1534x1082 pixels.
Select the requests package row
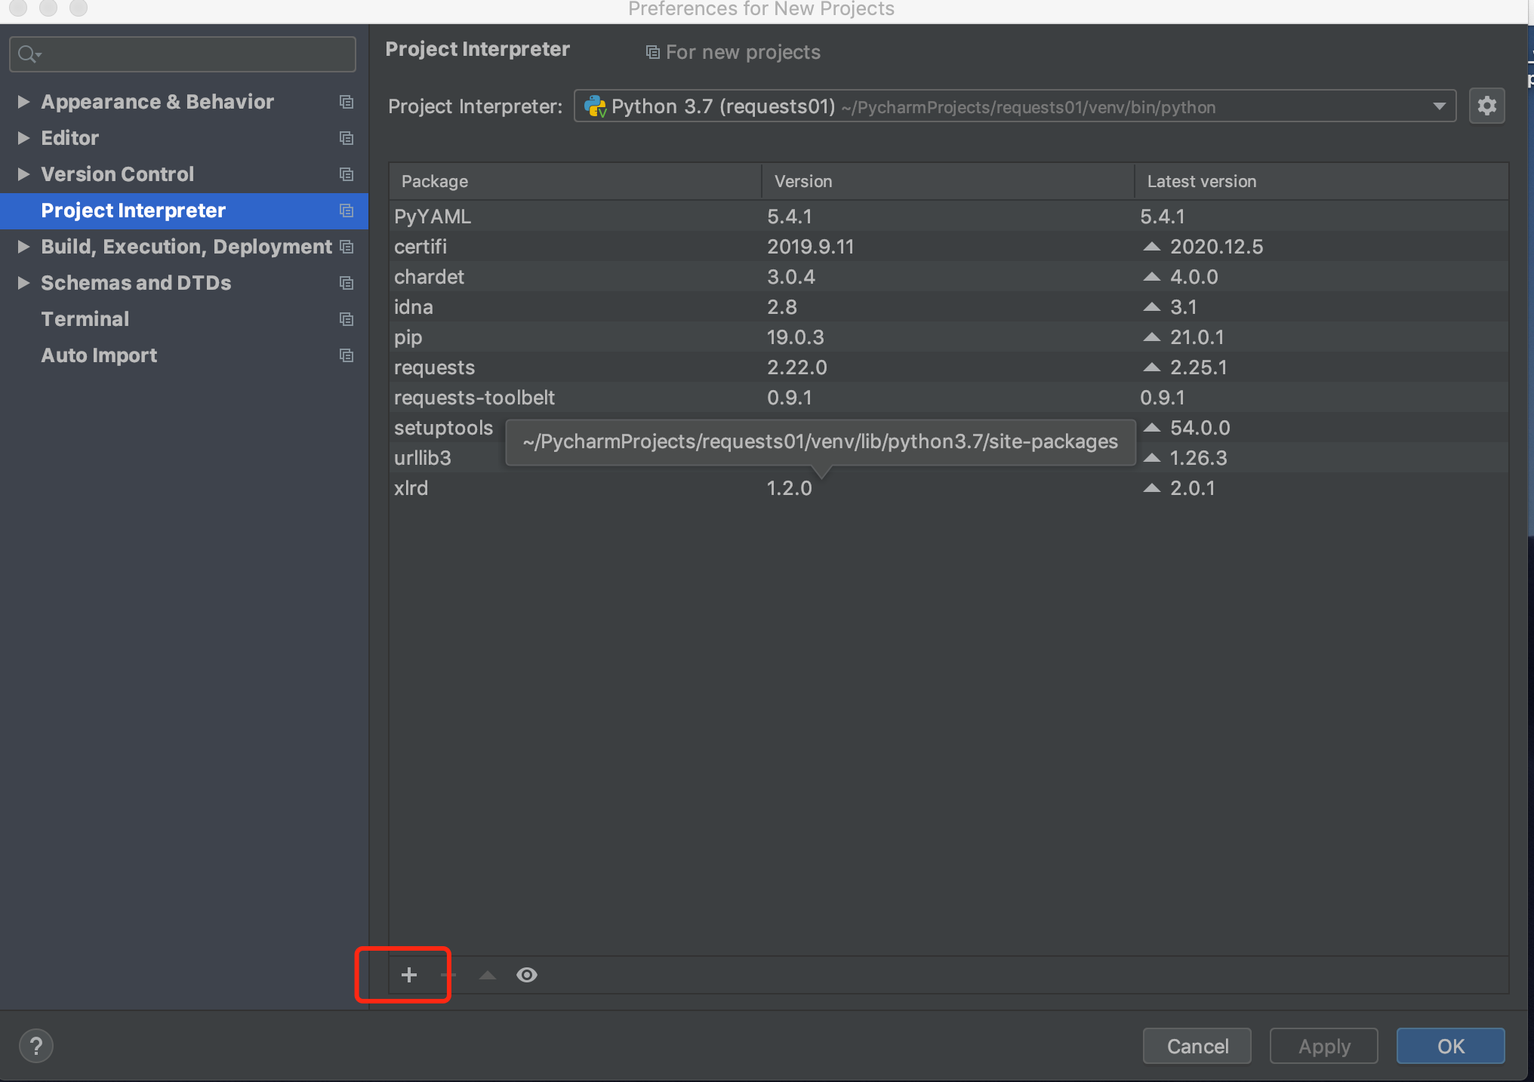click(x=435, y=367)
